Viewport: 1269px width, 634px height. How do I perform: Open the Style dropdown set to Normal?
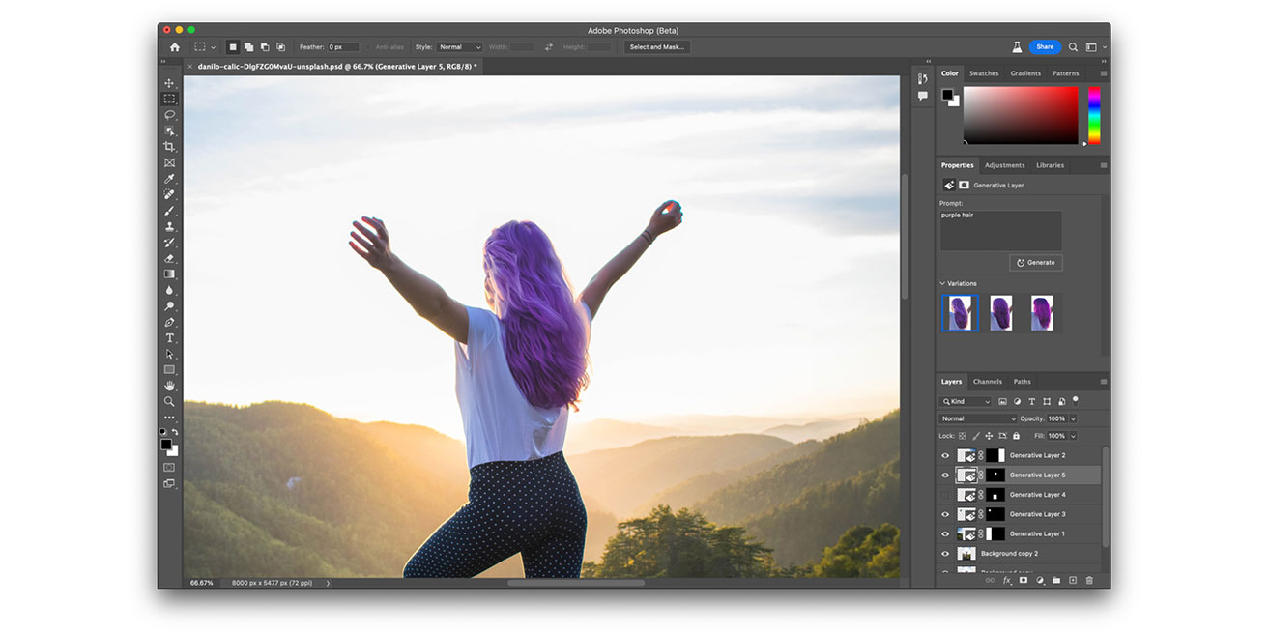tap(459, 46)
